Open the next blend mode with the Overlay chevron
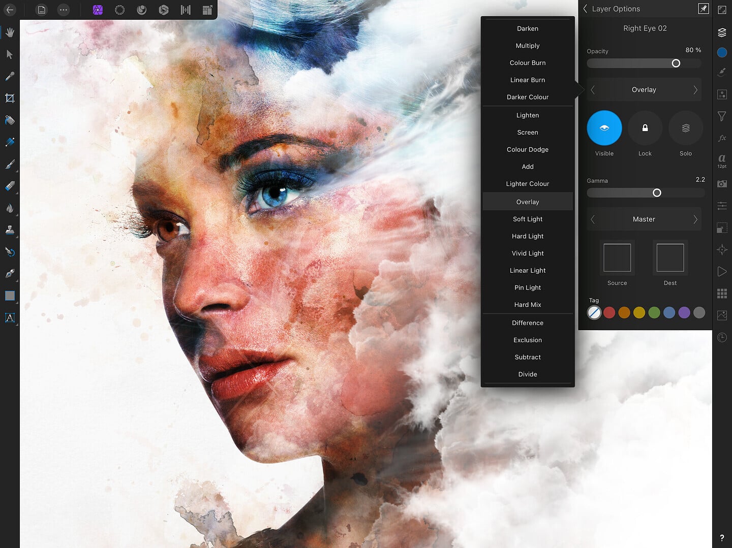732x548 pixels. pos(695,89)
